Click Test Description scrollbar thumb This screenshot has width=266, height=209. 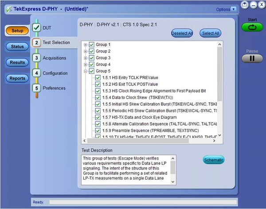tap(173, 168)
